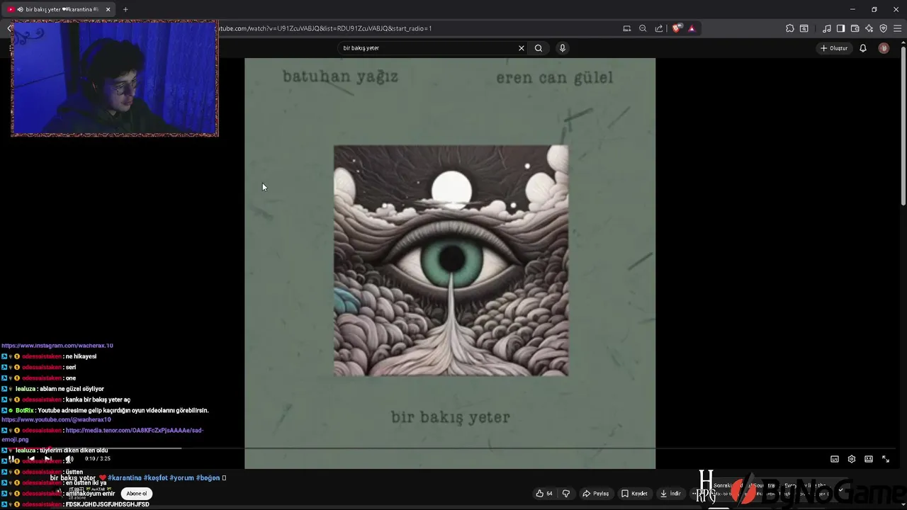Open the Oluştur create button

[834, 48]
